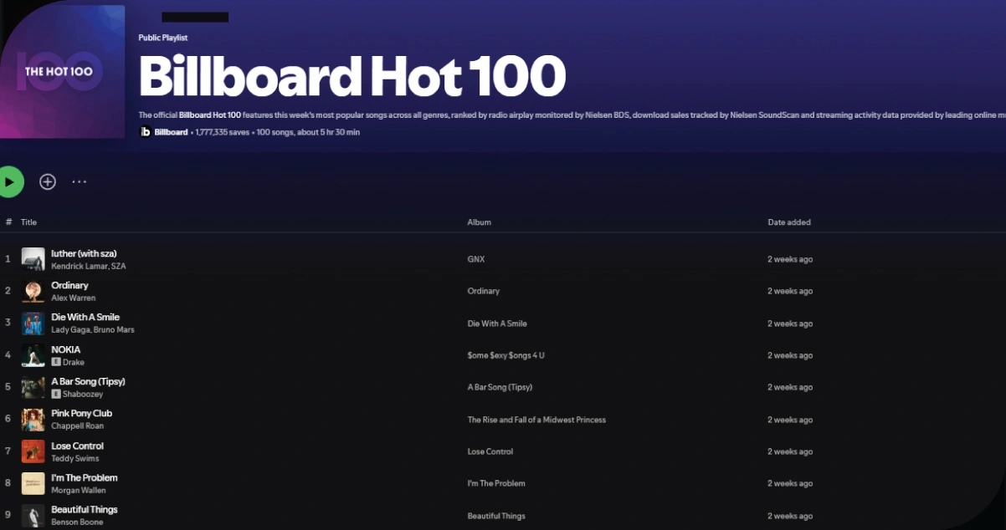Open album The Rise and Fall of a Midwest Princess
The width and height of the screenshot is (1006, 530).
(536, 420)
